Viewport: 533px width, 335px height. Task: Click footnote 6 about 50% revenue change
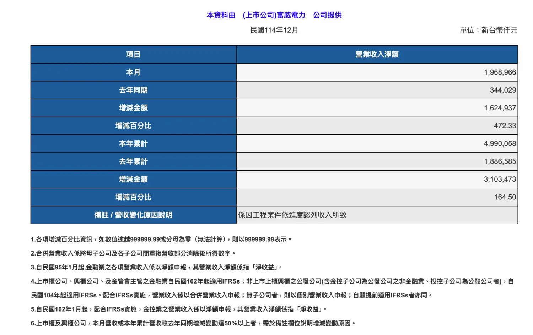point(193,323)
